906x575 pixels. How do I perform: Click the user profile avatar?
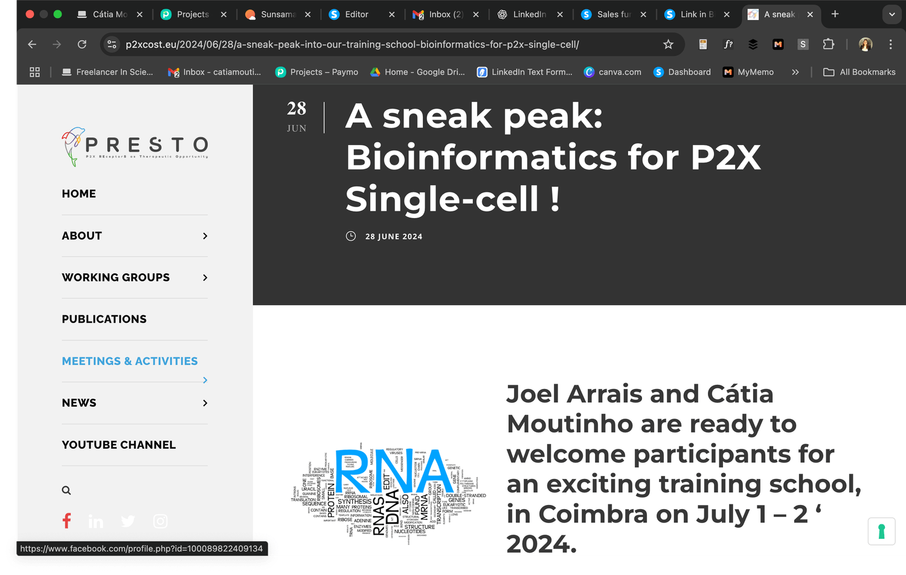(x=866, y=44)
